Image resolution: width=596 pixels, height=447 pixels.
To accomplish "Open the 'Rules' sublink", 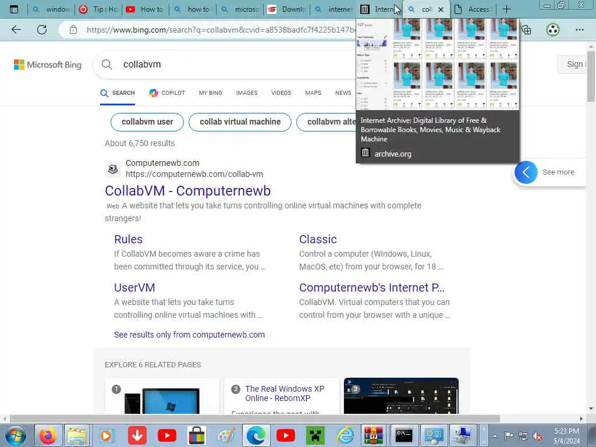I will pos(129,239).
